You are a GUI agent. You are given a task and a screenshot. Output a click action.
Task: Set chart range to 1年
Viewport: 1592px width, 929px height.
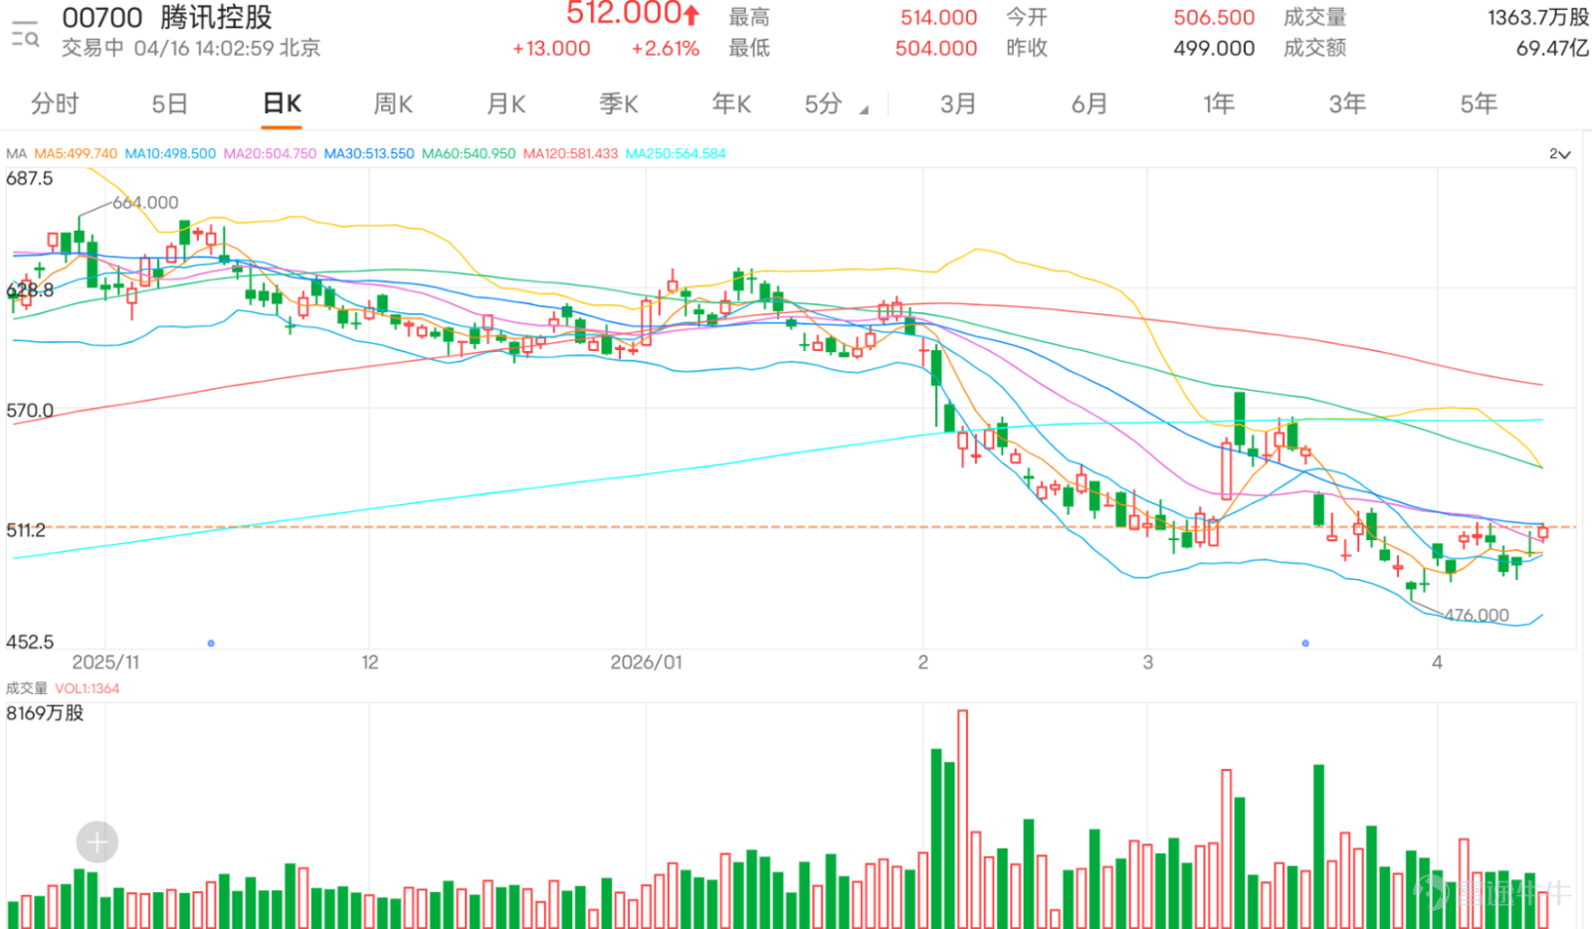tap(1219, 103)
